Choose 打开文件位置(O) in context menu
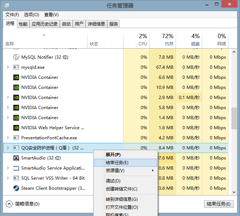The image size is (240, 216). tap(126, 207)
